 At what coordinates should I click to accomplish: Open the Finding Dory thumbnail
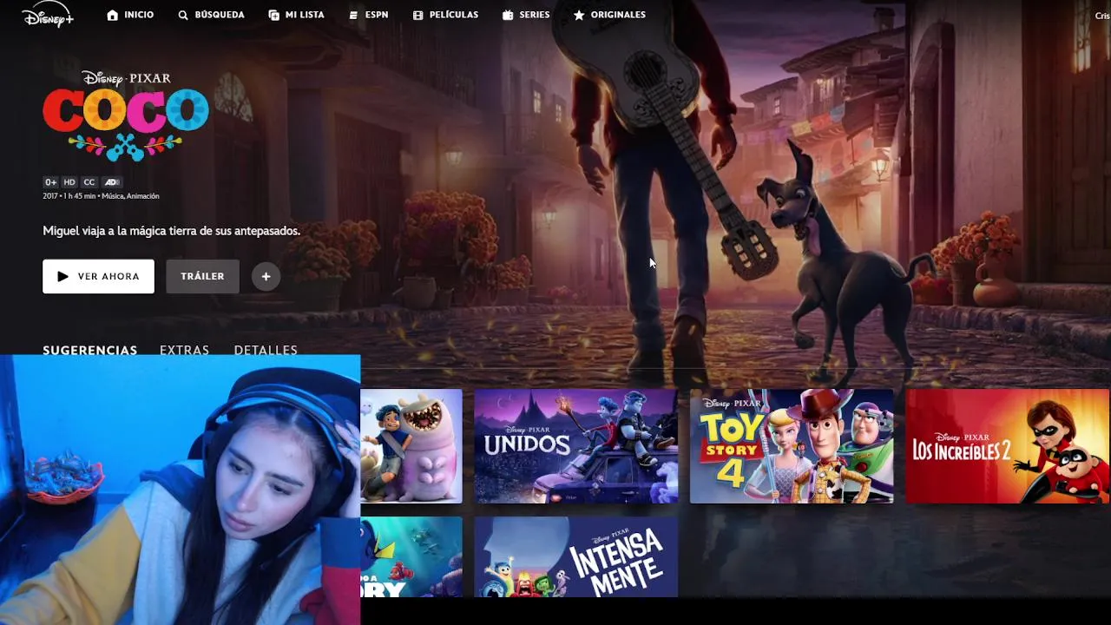click(x=411, y=557)
